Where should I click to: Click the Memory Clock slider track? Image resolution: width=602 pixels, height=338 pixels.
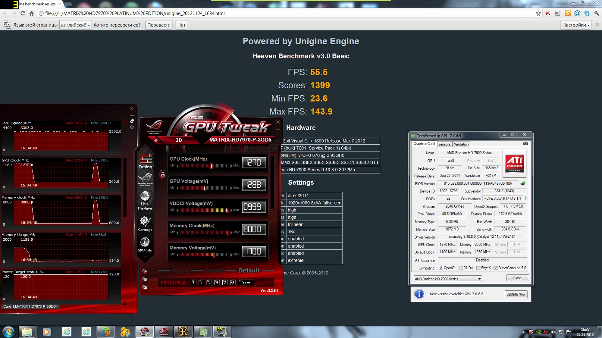point(204,233)
